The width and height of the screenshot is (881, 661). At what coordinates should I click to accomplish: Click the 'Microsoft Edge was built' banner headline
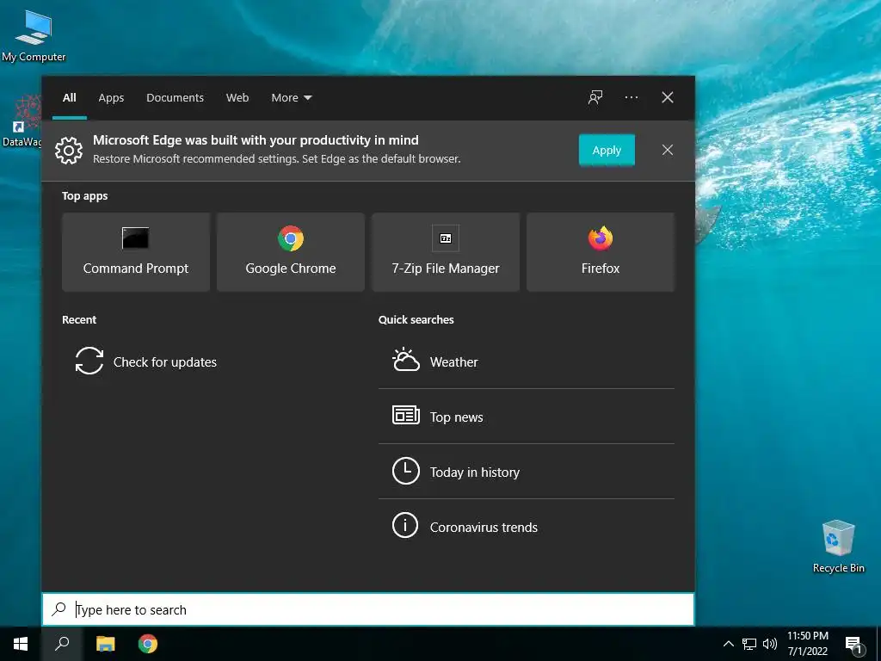click(x=256, y=140)
